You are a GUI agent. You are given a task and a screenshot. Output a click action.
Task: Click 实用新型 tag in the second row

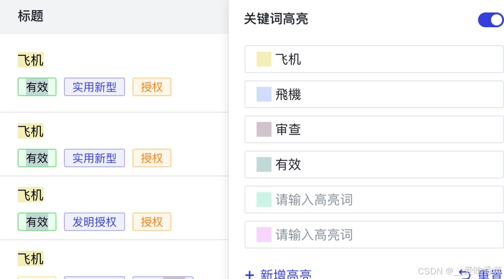point(95,158)
